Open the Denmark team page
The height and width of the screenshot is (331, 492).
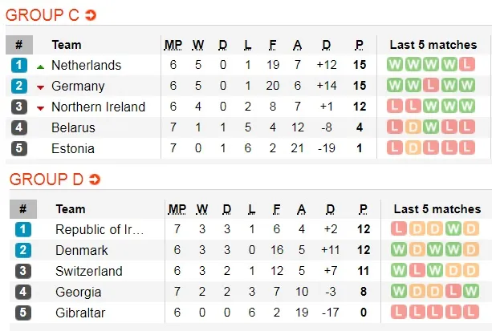tap(81, 251)
